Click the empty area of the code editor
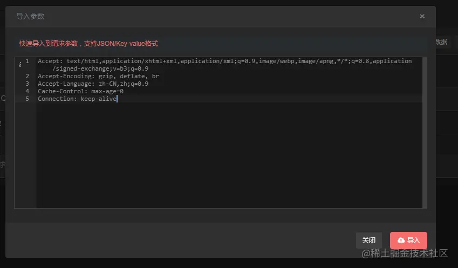458x268 pixels. tap(229, 155)
